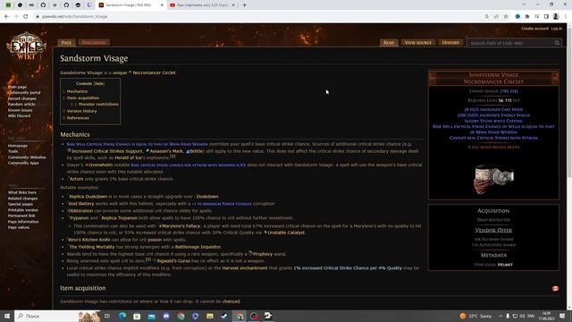Open What links here sidebar link

21,192
